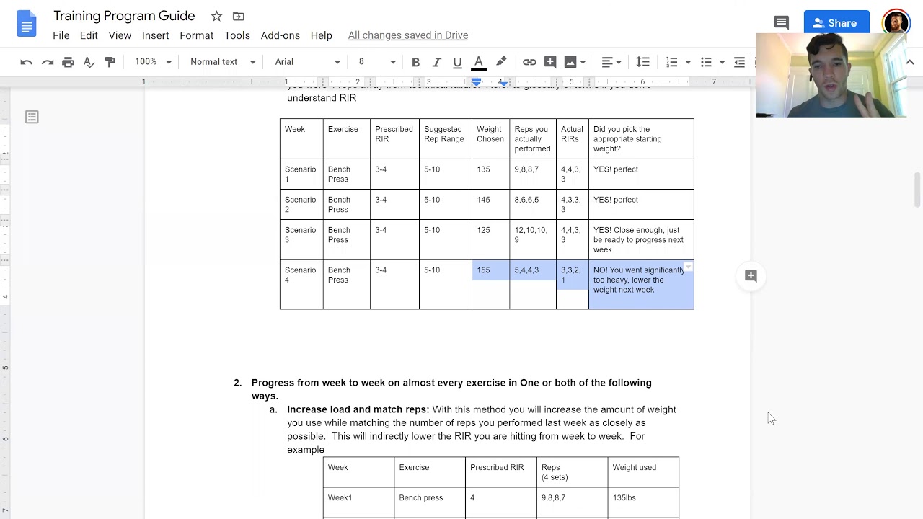This screenshot has height=519, width=923.
Task: Click All changes saved in Drive link
Action: pos(408,35)
